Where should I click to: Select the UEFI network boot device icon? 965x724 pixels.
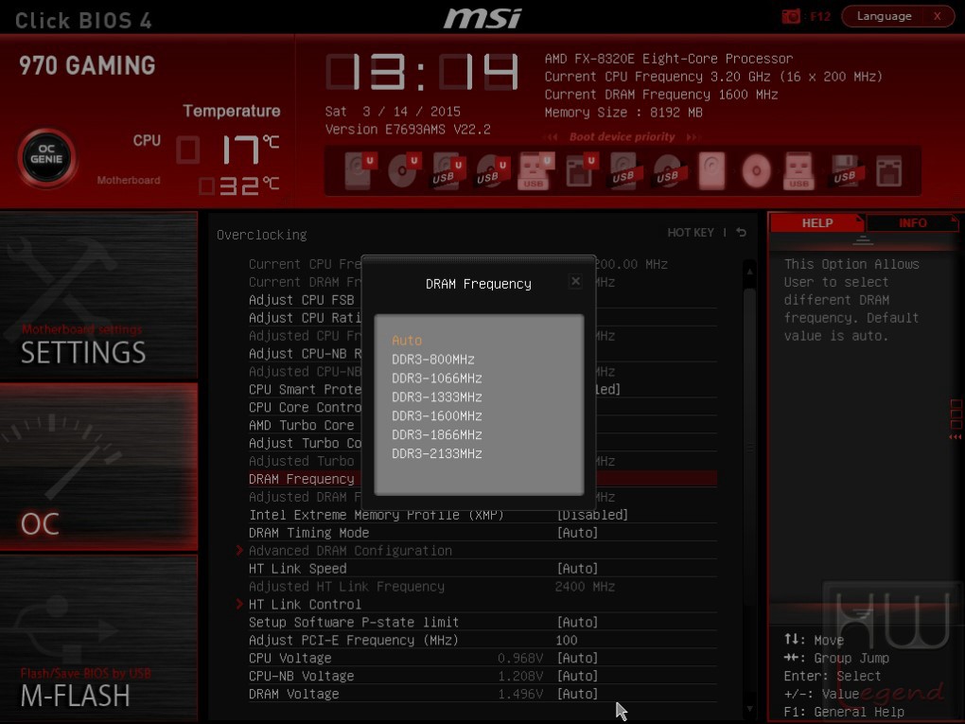(580, 171)
